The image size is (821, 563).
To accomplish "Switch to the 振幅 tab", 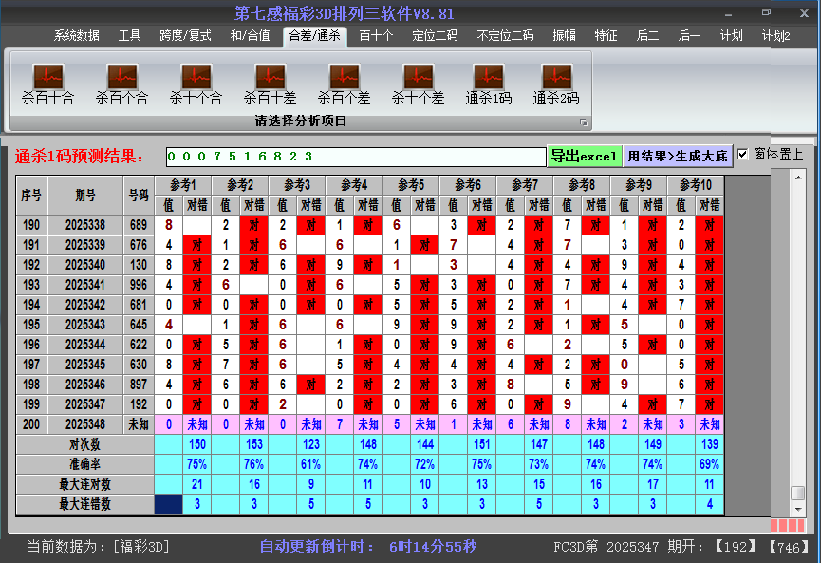I will [565, 36].
